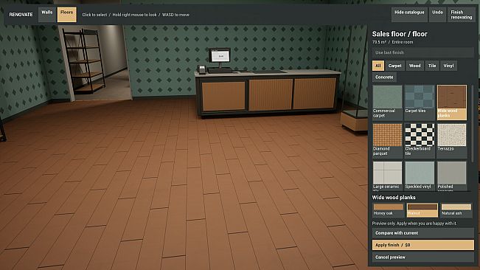Viewport: 480px width, 270px height.
Task: Choose Large ceramic tile finish
Action: click(x=387, y=176)
